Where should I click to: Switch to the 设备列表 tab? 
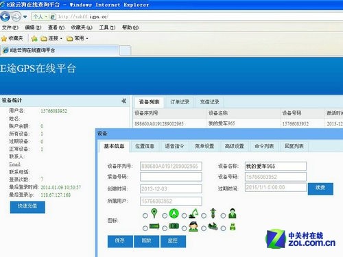(x=149, y=102)
